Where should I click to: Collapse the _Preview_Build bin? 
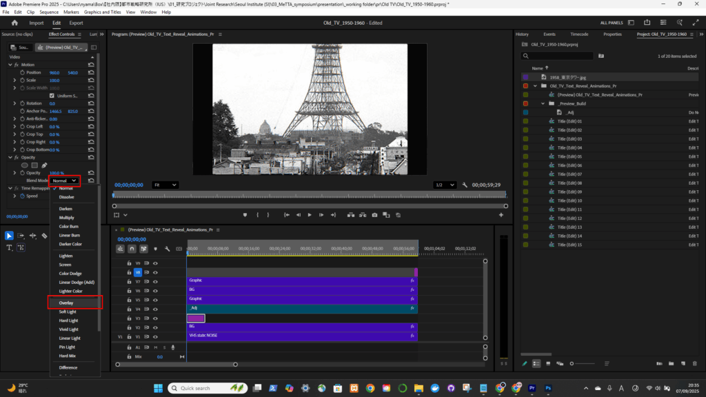pyautogui.click(x=543, y=103)
